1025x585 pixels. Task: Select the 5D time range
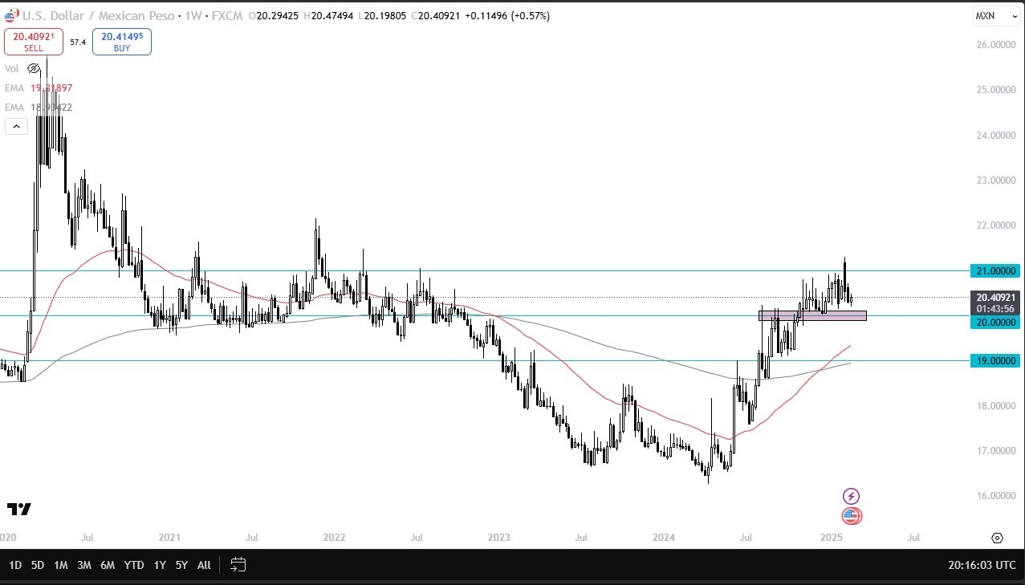[x=38, y=565]
